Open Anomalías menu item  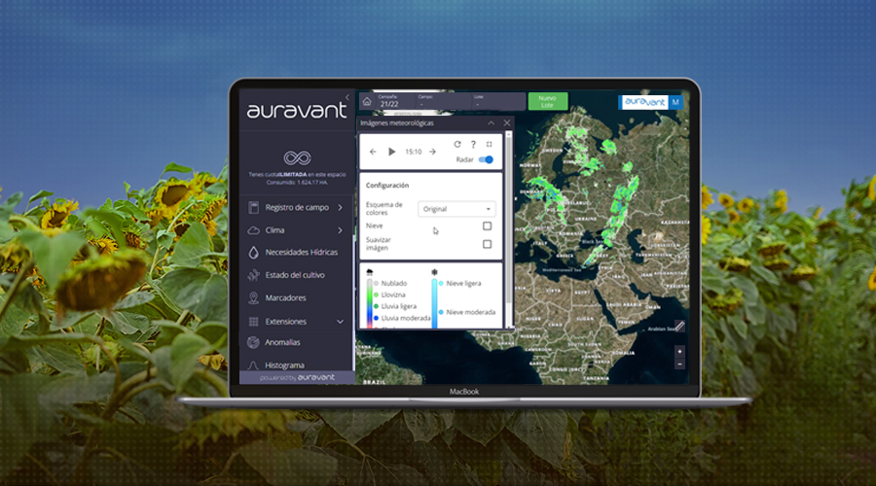click(x=282, y=342)
